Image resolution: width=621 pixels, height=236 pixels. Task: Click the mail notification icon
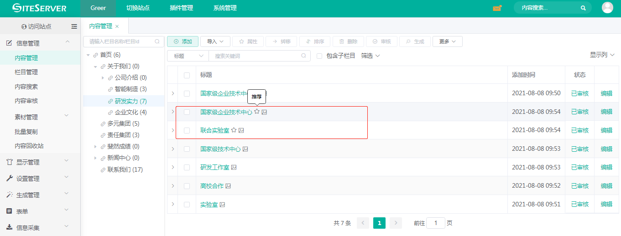pos(497,8)
